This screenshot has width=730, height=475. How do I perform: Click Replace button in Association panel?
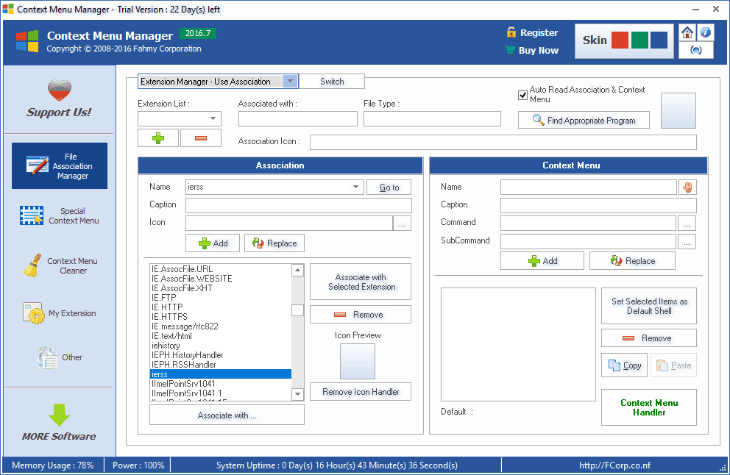click(x=274, y=243)
